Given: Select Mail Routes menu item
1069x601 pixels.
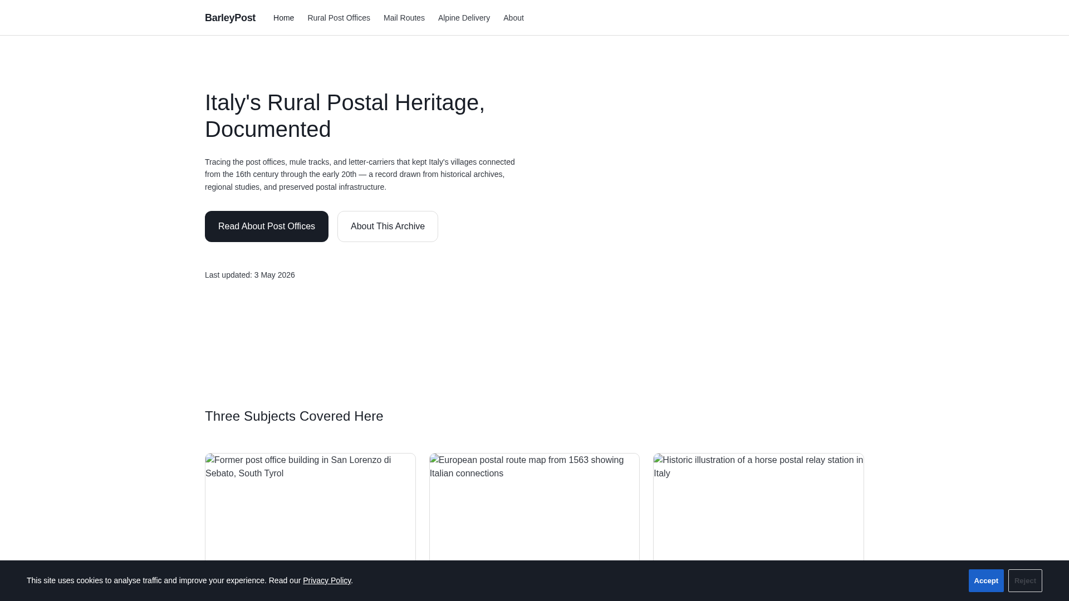Looking at the screenshot, I should [x=404, y=18].
